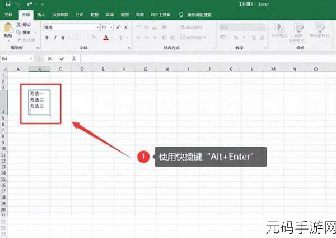Align cell text to the left
Screen dimensions: 336x238
tap(139, 38)
